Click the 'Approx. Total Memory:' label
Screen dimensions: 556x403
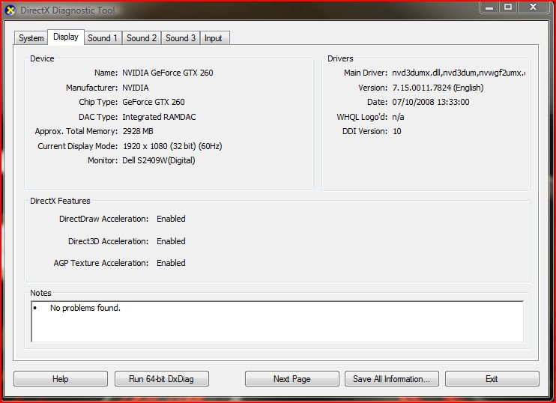tap(76, 131)
